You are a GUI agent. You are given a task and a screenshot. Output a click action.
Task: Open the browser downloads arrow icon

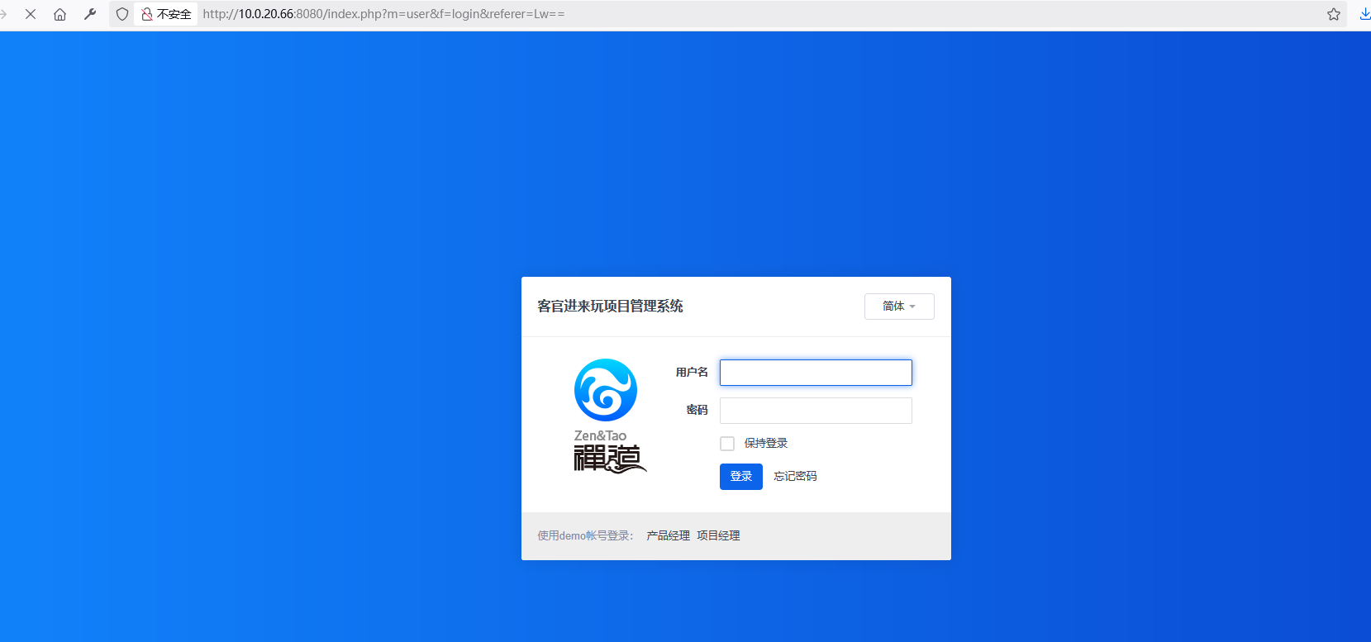tap(1364, 14)
